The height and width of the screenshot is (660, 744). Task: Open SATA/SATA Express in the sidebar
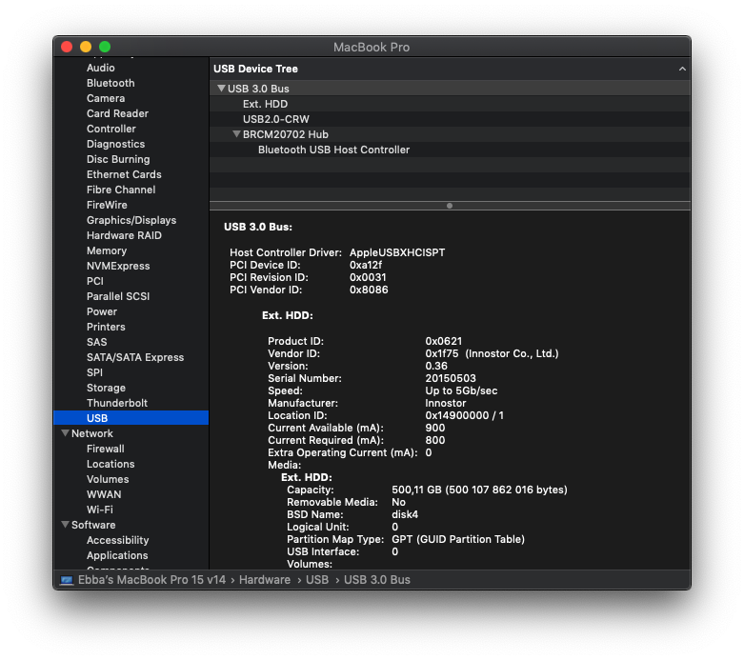click(x=135, y=357)
